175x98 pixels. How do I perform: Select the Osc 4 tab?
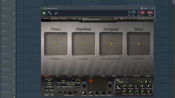[x=92, y=76]
